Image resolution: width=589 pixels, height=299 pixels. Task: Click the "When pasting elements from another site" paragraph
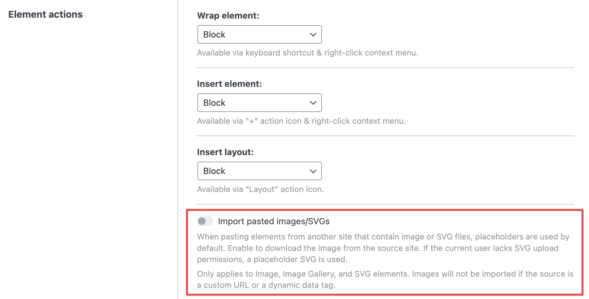(383, 248)
